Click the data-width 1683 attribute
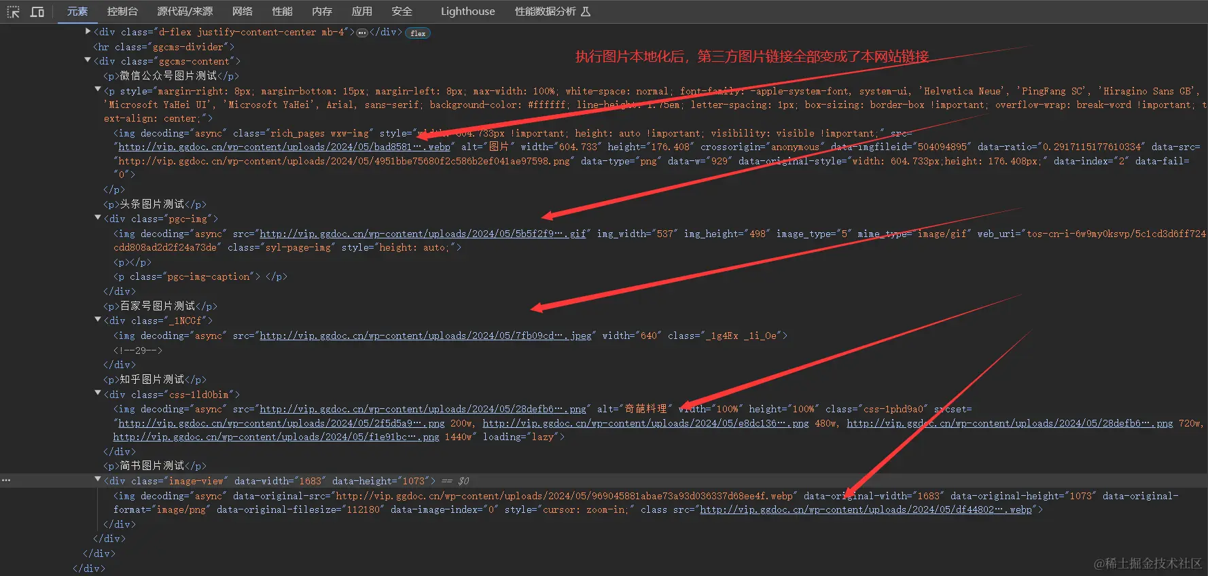 pos(279,481)
